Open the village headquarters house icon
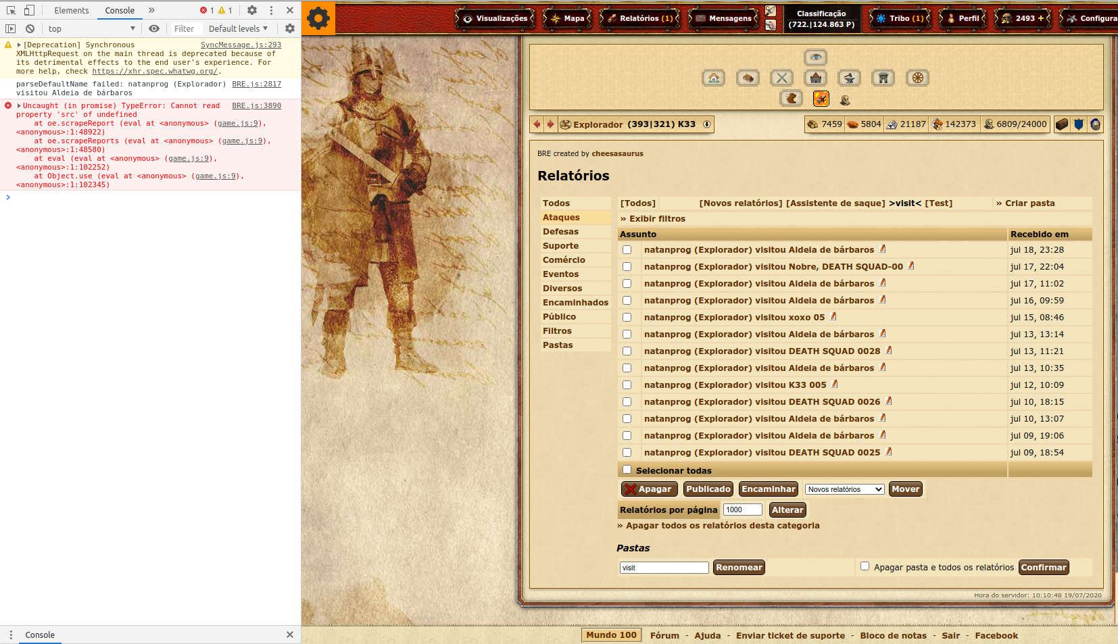Image resolution: width=1118 pixels, height=644 pixels. 714,78
